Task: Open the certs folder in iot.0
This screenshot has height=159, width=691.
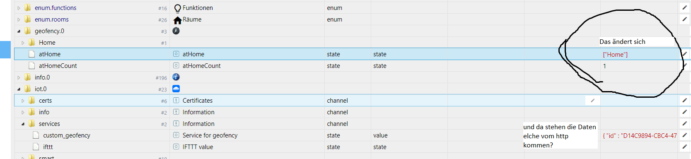Action: pyautogui.click(x=45, y=100)
